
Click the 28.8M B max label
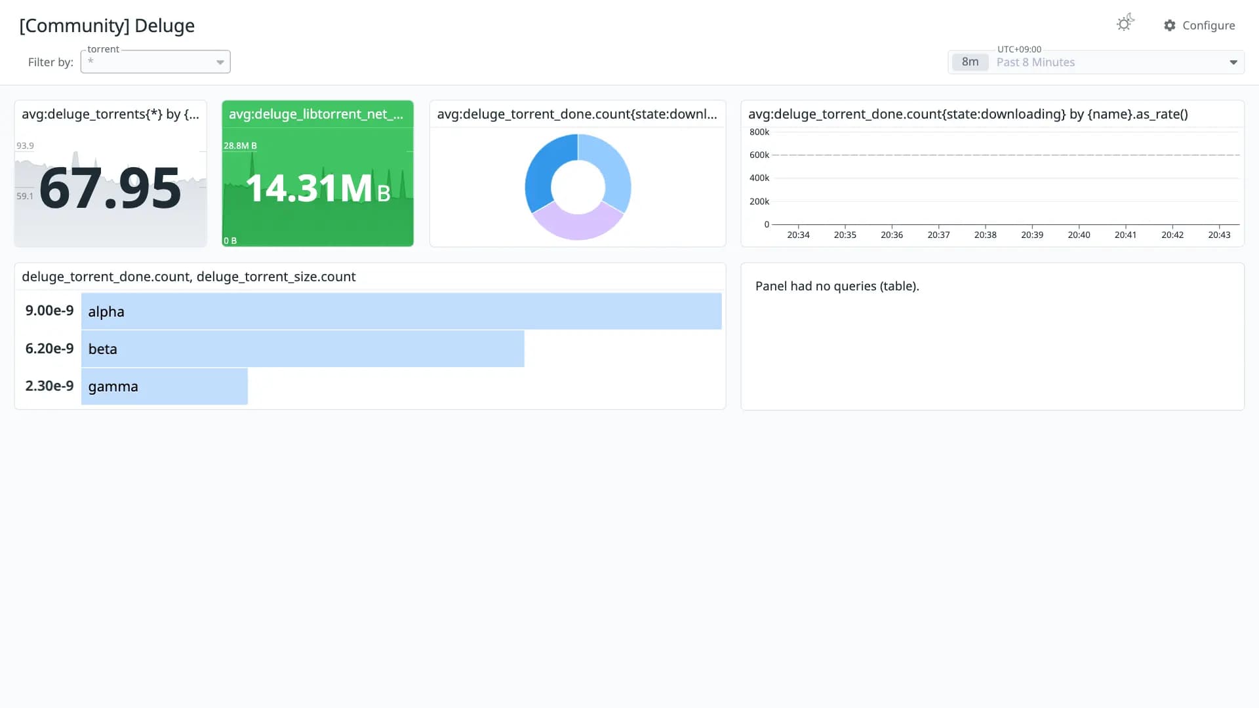point(240,146)
